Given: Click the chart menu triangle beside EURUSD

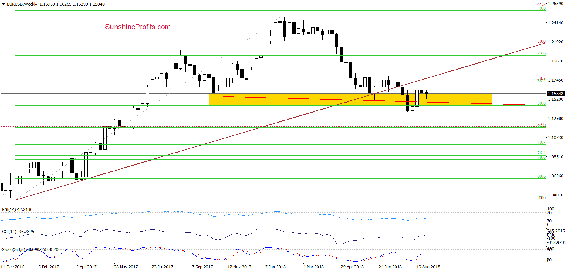Looking at the screenshot, I should click(4, 4).
